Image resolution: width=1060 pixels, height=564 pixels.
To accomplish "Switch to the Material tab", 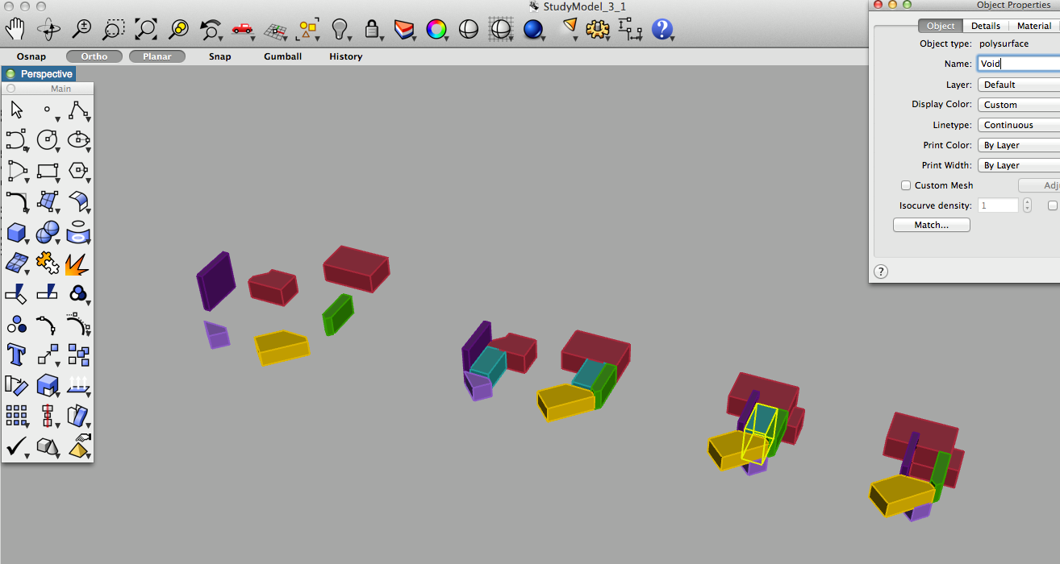I will (1033, 26).
